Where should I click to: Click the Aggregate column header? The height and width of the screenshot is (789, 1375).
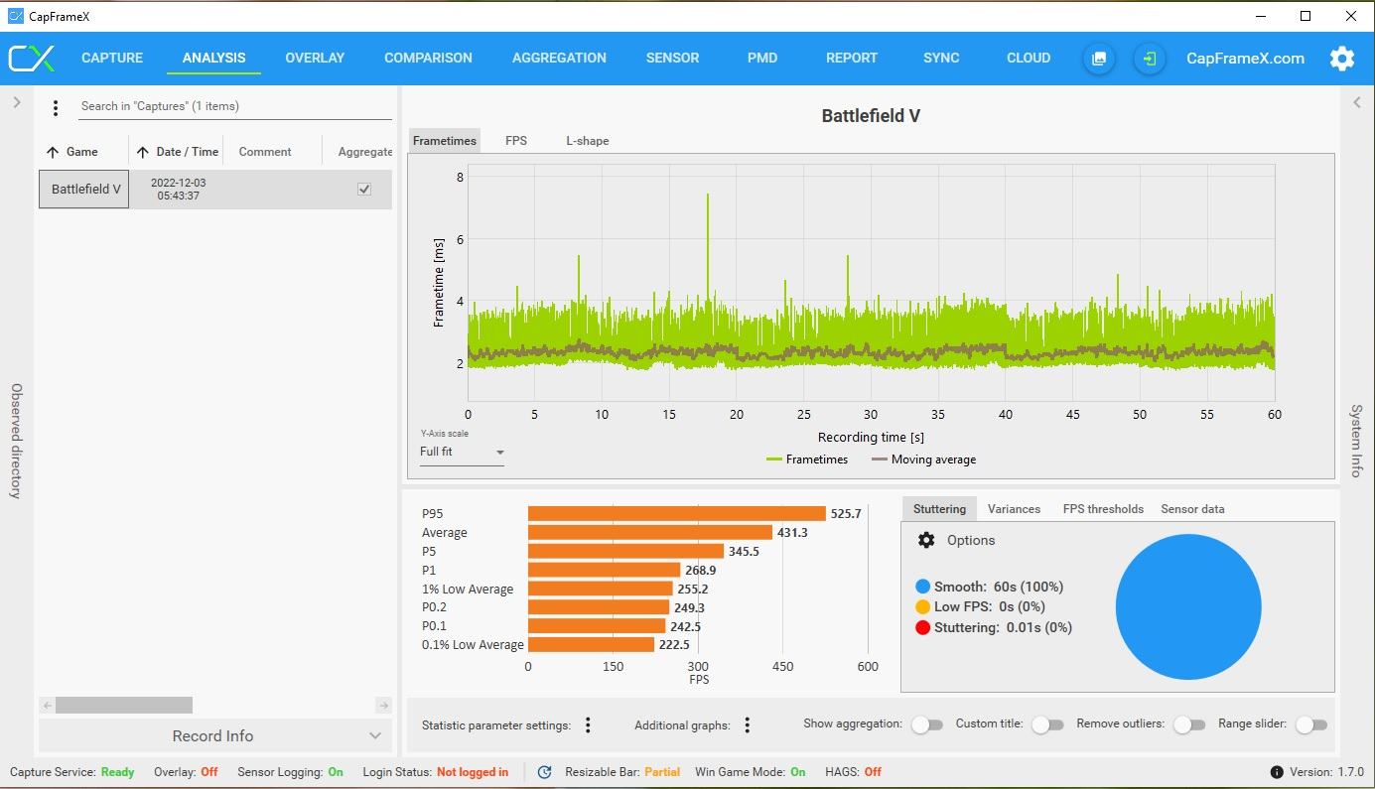(x=365, y=152)
